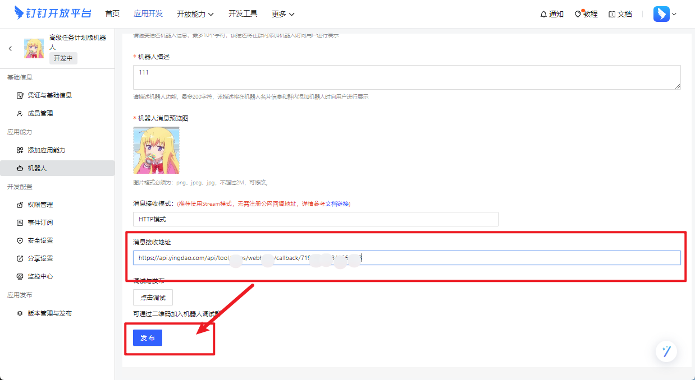Click the 开发配置 section heading
Viewport: 695px width, 380px height.
point(20,187)
